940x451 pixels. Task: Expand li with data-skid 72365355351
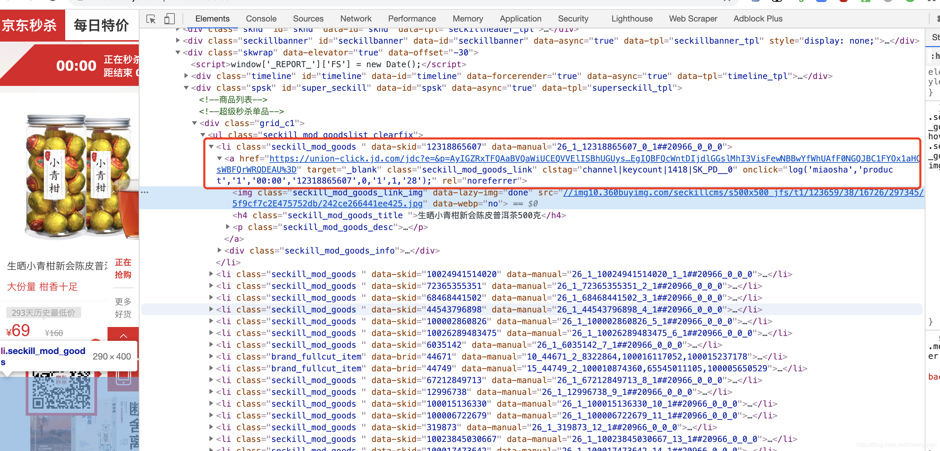tap(211, 286)
